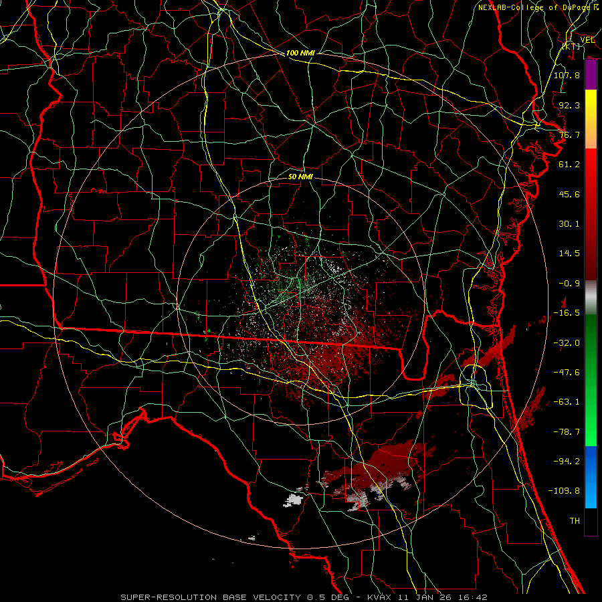Click the 45.6 velocity scale value
The width and height of the screenshot is (602, 602).
(x=569, y=194)
